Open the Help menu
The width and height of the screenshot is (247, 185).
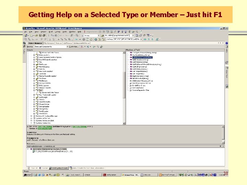click(80, 32)
